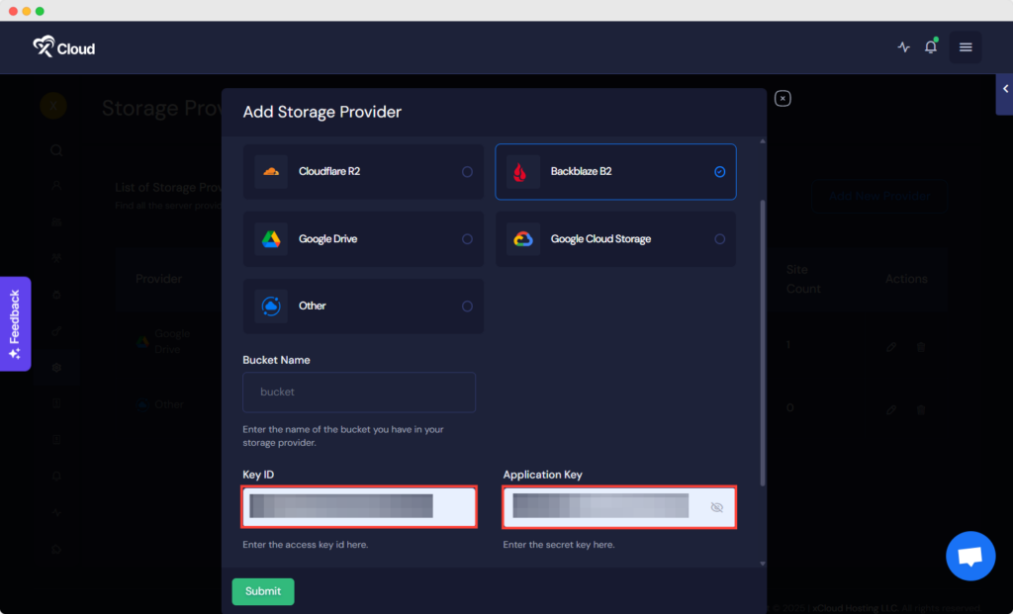Open the Feedback side tab
The height and width of the screenshot is (614, 1013).
pos(15,323)
